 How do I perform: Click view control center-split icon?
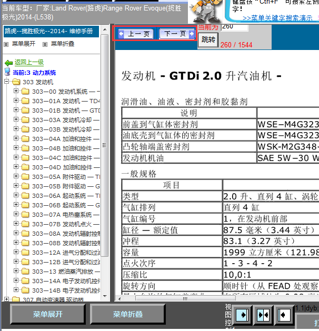click(263, 315)
